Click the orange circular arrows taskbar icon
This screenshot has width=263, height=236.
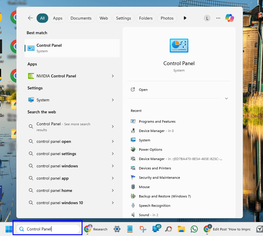(x=169, y=229)
